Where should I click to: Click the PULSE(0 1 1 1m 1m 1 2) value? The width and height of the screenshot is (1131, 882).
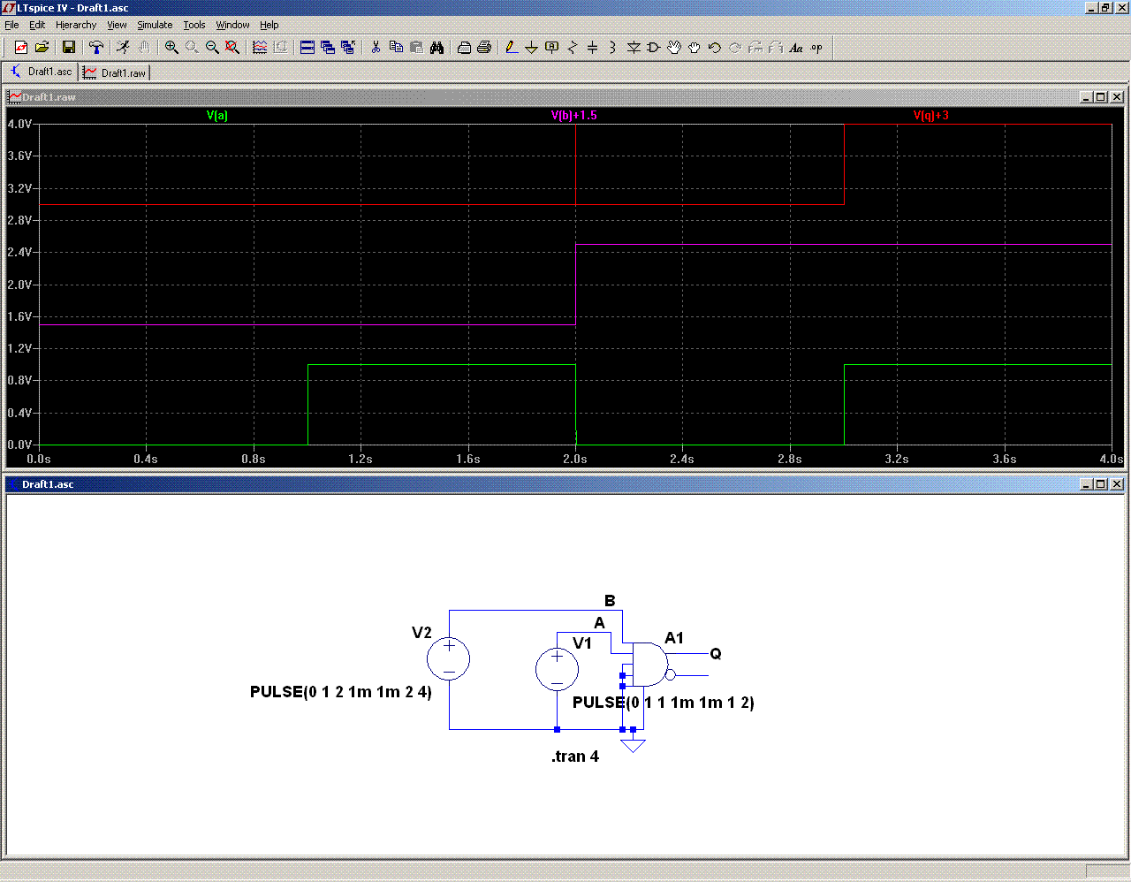tap(664, 703)
